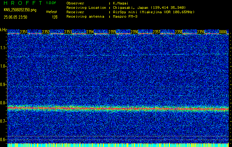232x147 pixels.
Task: Click the Observer field label
Action: [75, 3]
